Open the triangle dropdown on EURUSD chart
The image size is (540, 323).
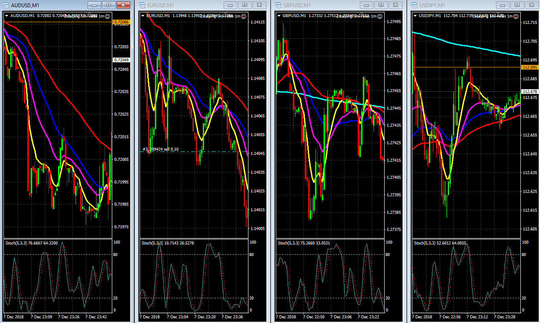click(x=143, y=16)
